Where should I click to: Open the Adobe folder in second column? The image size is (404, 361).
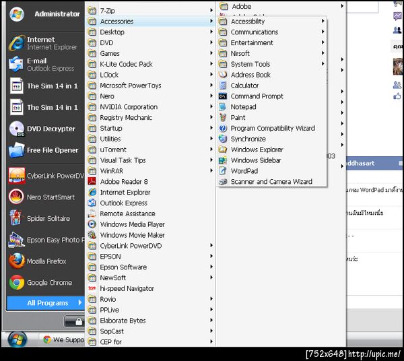click(281, 6)
